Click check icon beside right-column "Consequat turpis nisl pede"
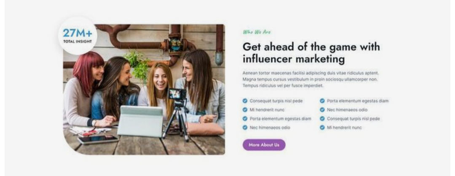The image size is (455, 176). (322, 119)
